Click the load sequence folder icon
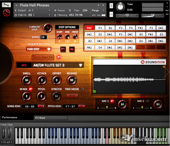The height and width of the screenshot is (146, 170). (72, 49)
